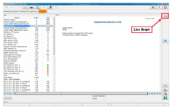Click the save-data icon above the exit icon
Image resolution: width=172 pixels, height=109 pixels.
[165, 94]
